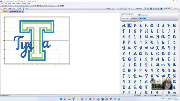Close the open .pes design tab
180x101 pixels.
pyautogui.click(x=22, y=12)
